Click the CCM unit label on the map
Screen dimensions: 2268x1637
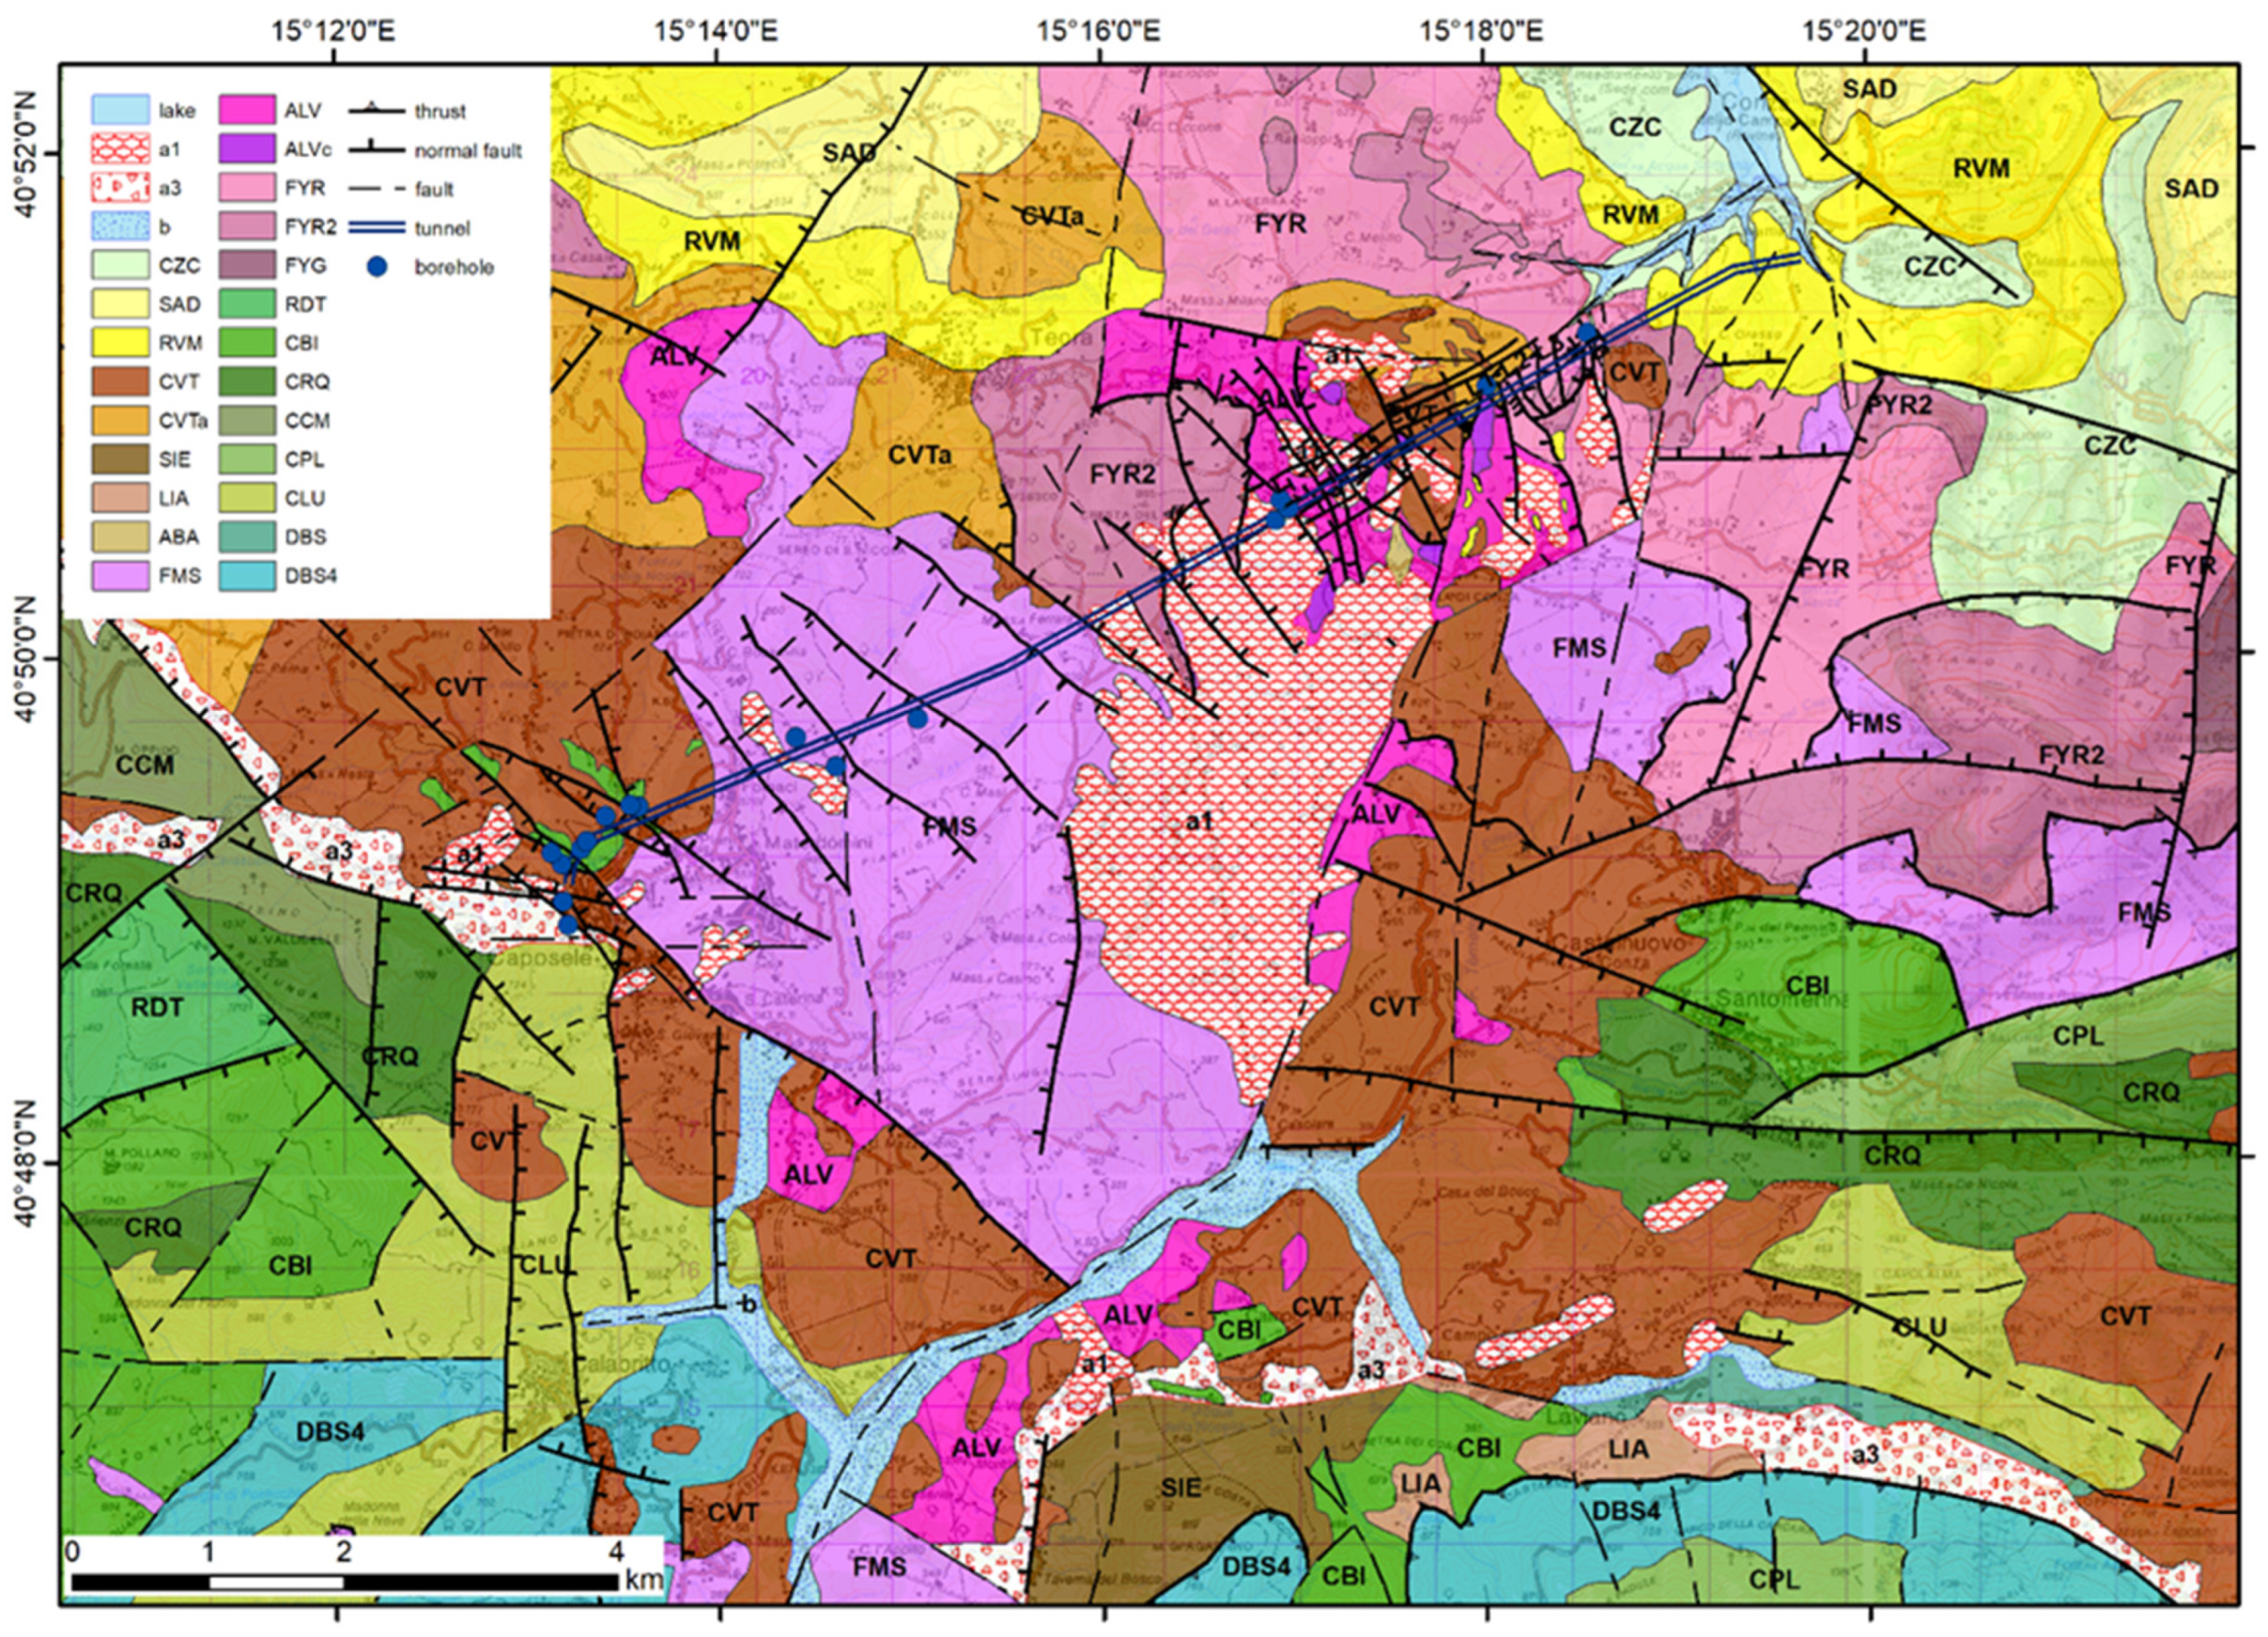[x=146, y=766]
